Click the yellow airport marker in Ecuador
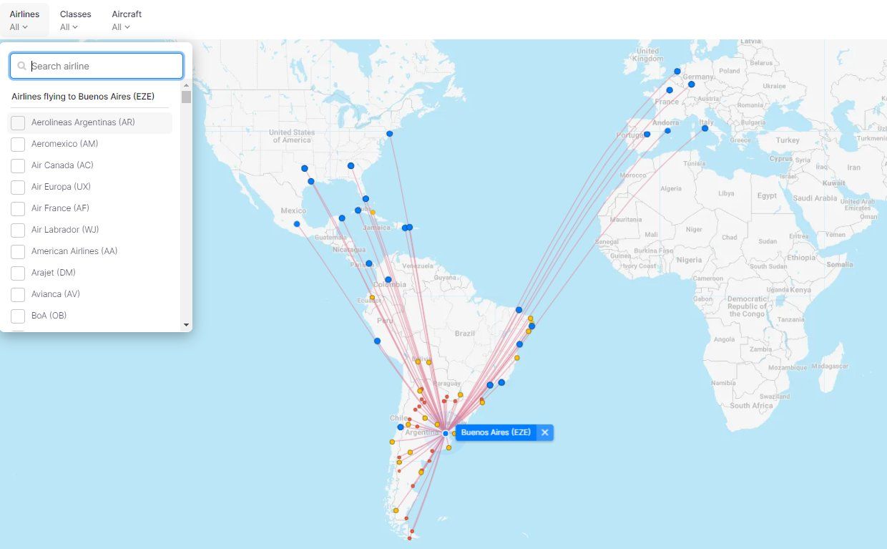The height and width of the screenshot is (549, 887). 372,297
